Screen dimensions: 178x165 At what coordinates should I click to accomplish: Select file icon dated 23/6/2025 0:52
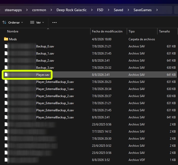(x=6, y=145)
